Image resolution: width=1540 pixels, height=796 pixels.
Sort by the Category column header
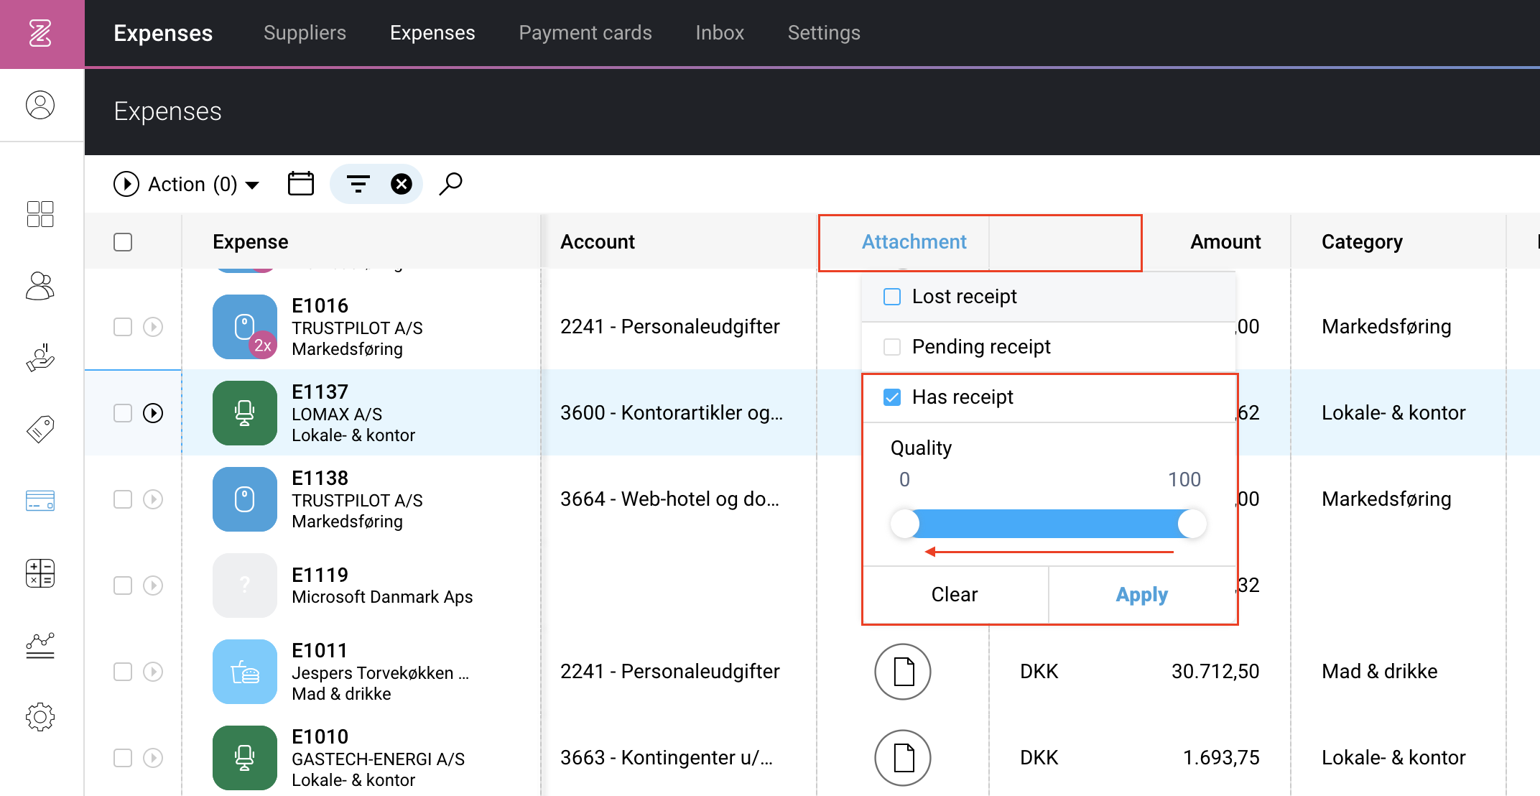(x=1362, y=242)
